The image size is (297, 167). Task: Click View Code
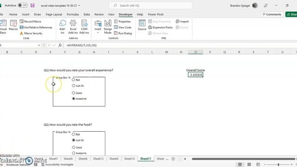click(x=123, y=27)
